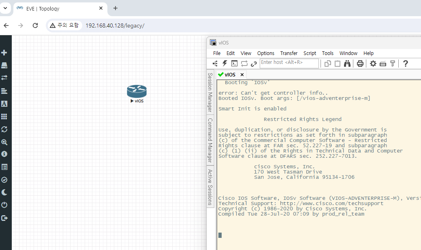Screen dimensions: 421x250
Task: Click Logout icon in EVE sidebar
Action: pyautogui.click(x=4, y=218)
